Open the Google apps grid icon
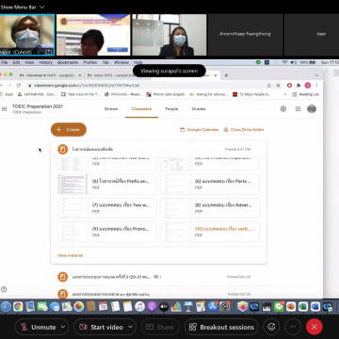 click(x=298, y=109)
